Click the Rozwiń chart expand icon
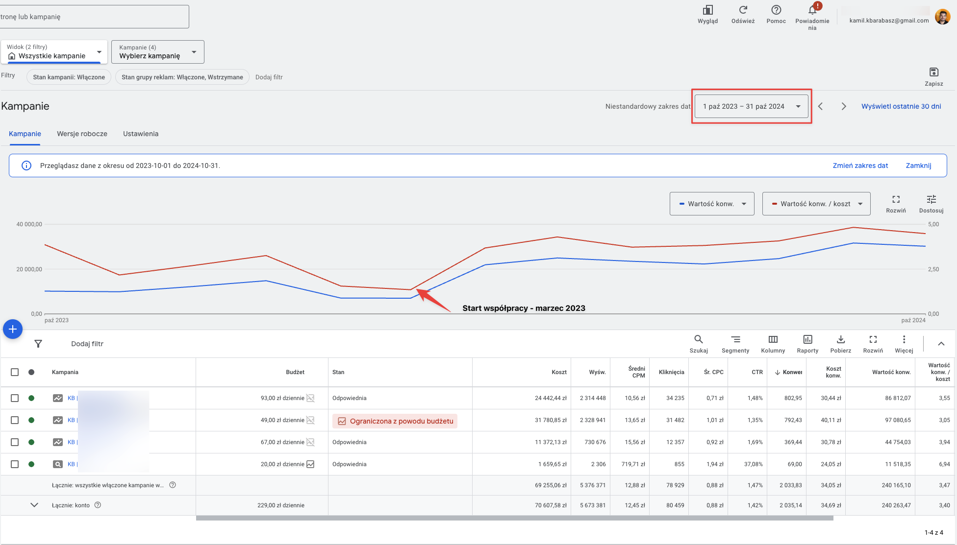The image size is (957, 545). [896, 199]
